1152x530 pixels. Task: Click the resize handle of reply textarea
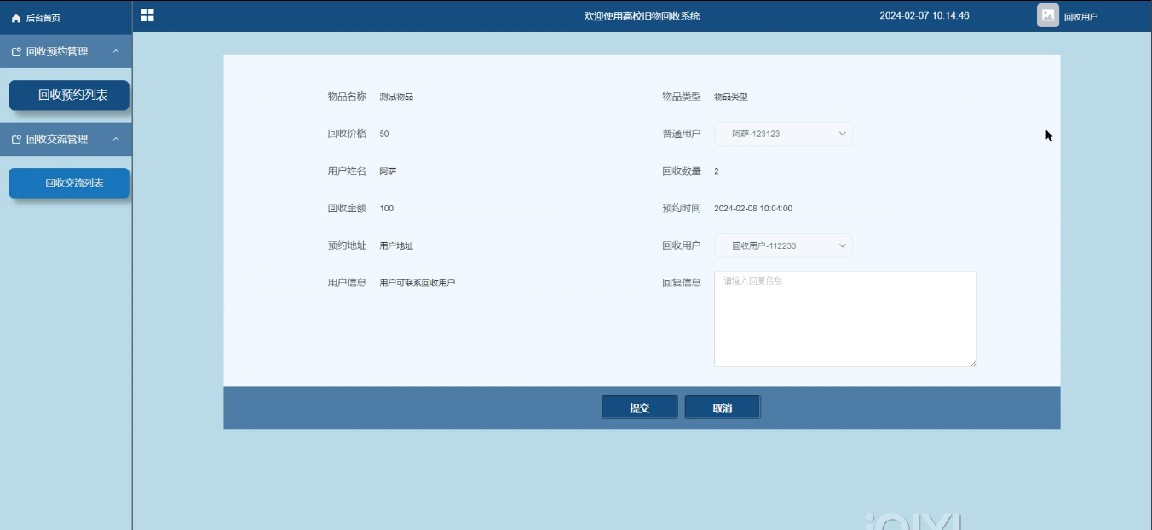pyautogui.click(x=972, y=362)
